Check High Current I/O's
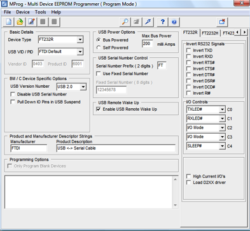 point(188,176)
